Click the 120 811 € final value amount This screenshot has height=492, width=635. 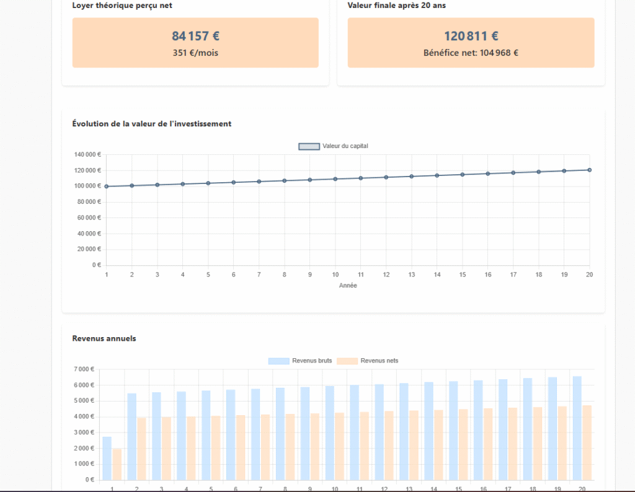coord(471,37)
